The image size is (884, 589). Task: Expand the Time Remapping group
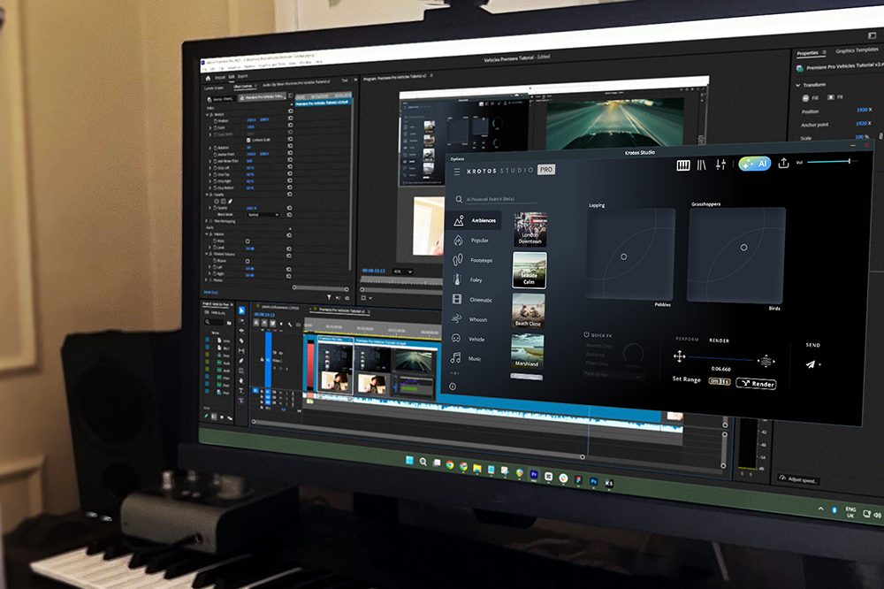pyautogui.click(x=207, y=221)
